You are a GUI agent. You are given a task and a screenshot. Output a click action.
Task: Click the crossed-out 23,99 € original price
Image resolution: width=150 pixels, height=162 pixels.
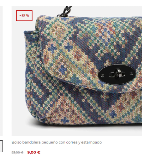click(17, 153)
